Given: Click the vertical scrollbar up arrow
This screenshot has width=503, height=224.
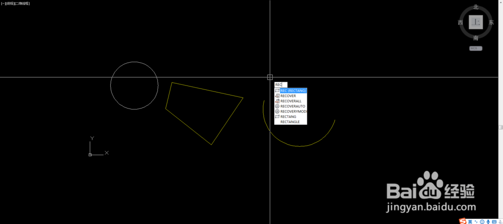Looking at the screenshot, I should pos(501,2).
